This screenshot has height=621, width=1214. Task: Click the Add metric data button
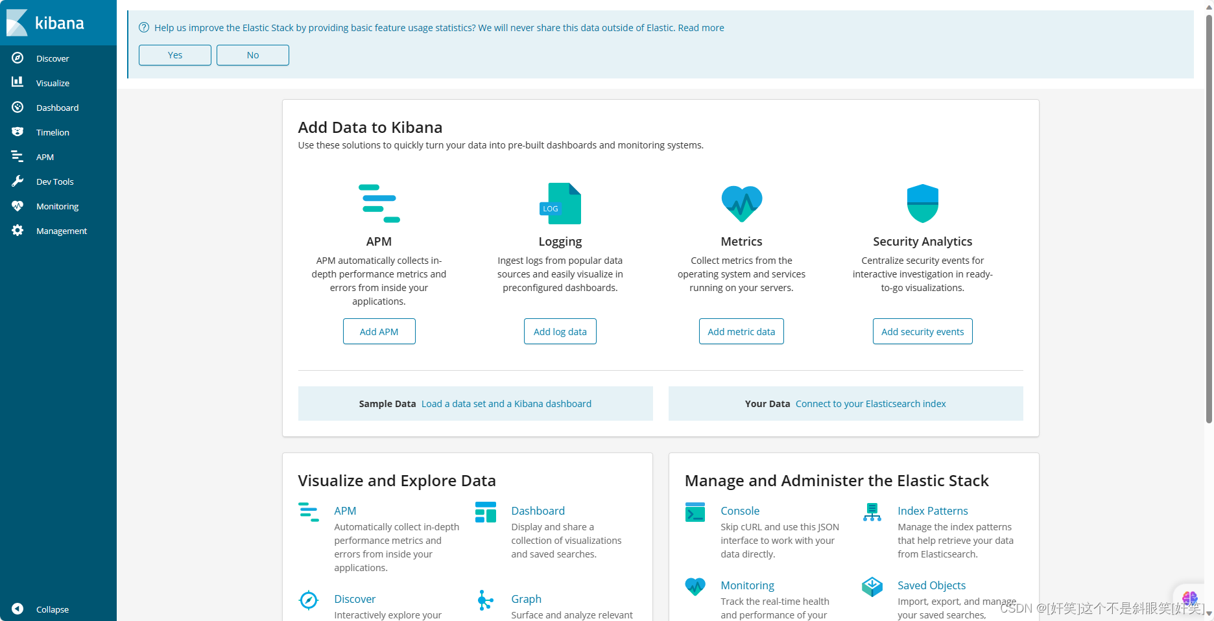(x=741, y=331)
